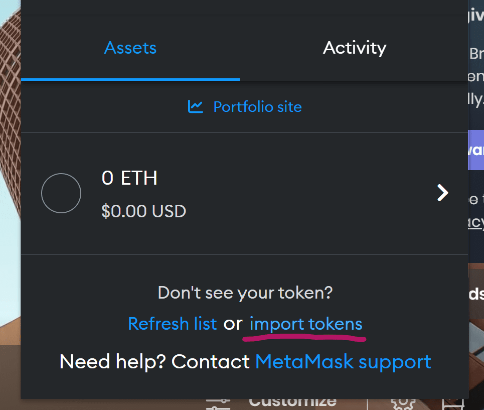Select the 0 ETH balance row

(245, 193)
